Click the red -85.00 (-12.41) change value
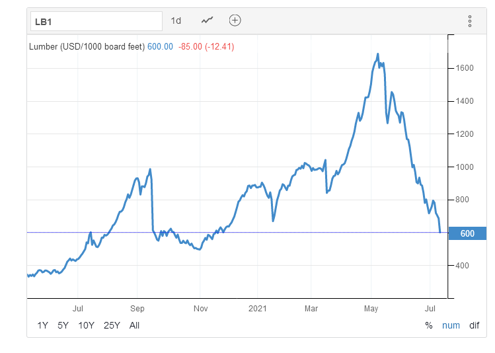 [206, 47]
